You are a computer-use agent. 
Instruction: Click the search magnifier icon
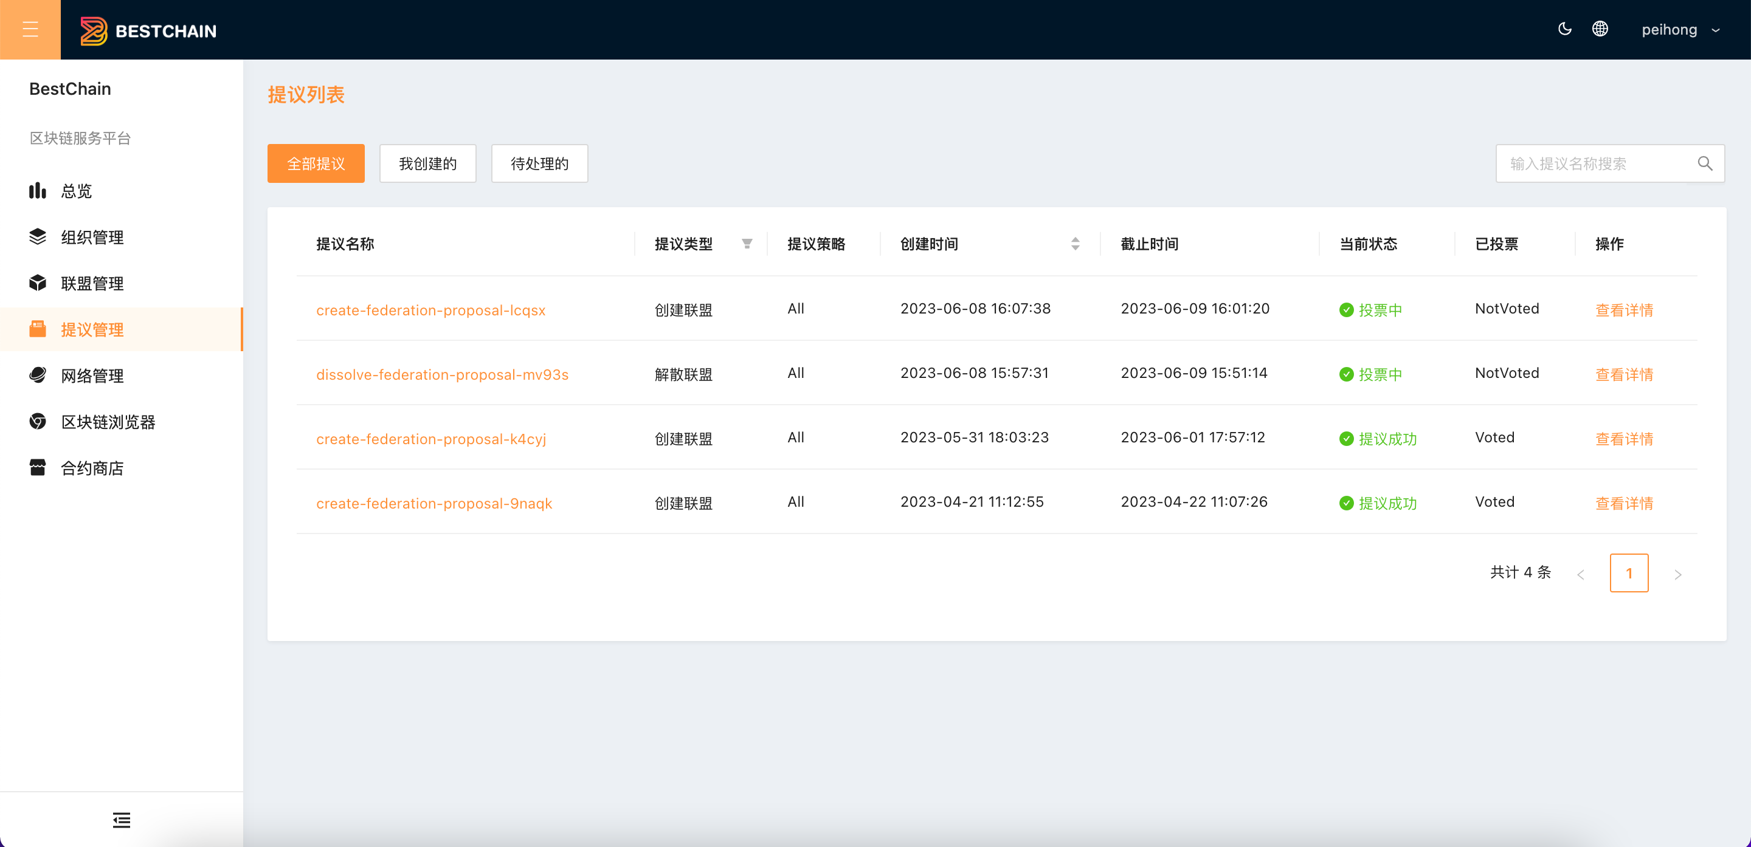click(1705, 163)
